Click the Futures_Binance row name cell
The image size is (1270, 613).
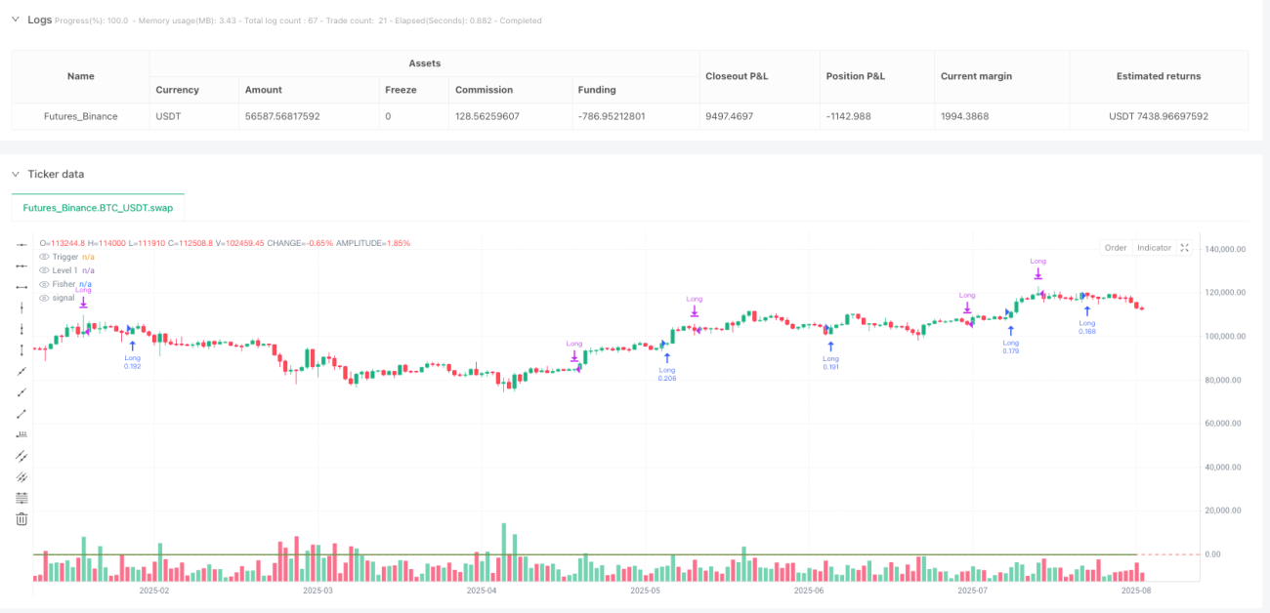point(81,116)
